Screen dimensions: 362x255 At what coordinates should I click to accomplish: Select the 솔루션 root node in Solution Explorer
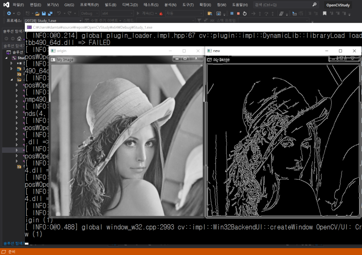tap(15, 52)
